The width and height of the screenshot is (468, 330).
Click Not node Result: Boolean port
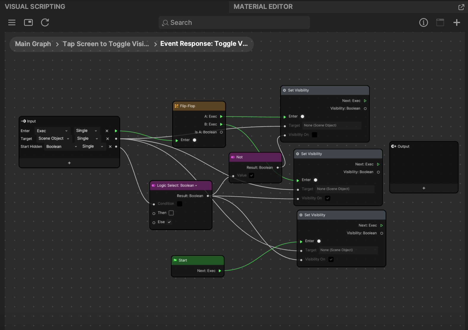(x=277, y=168)
